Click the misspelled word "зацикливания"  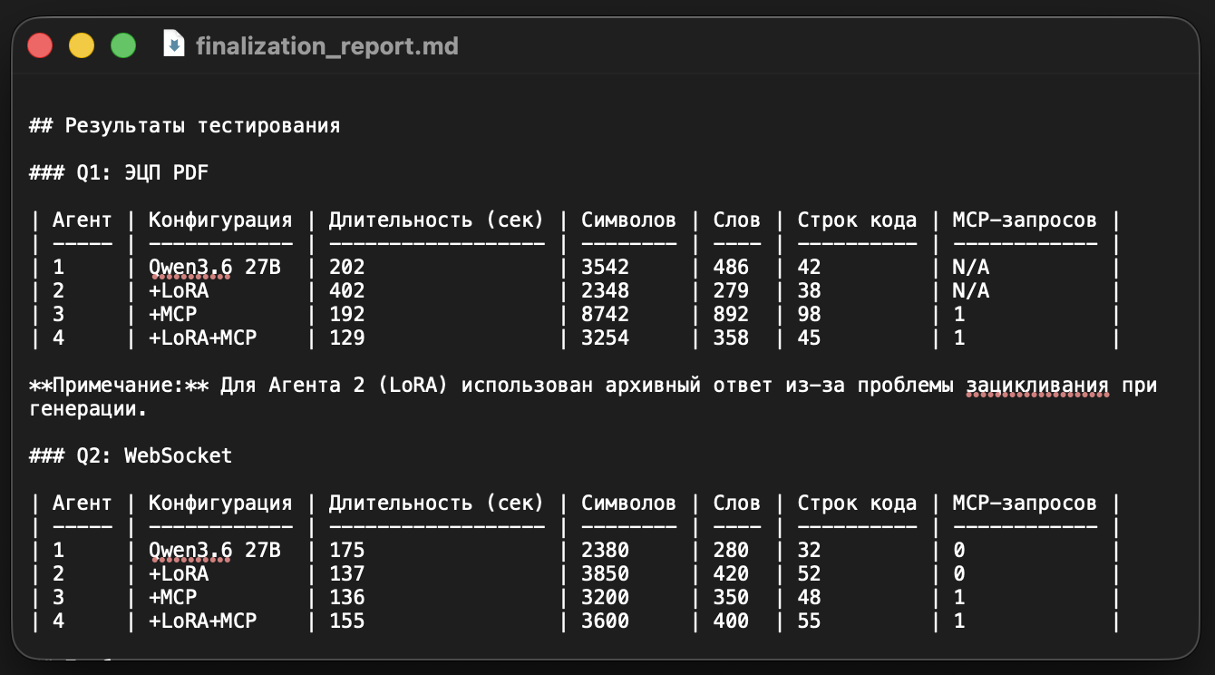point(1037,386)
